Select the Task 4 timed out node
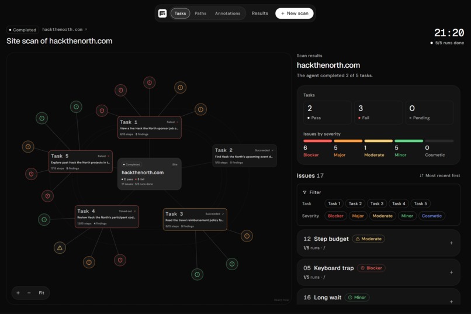This screenshot has height=314, width=471. click(106, 217)
